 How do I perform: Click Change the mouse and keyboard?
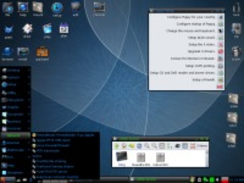[x=191, y=31]
